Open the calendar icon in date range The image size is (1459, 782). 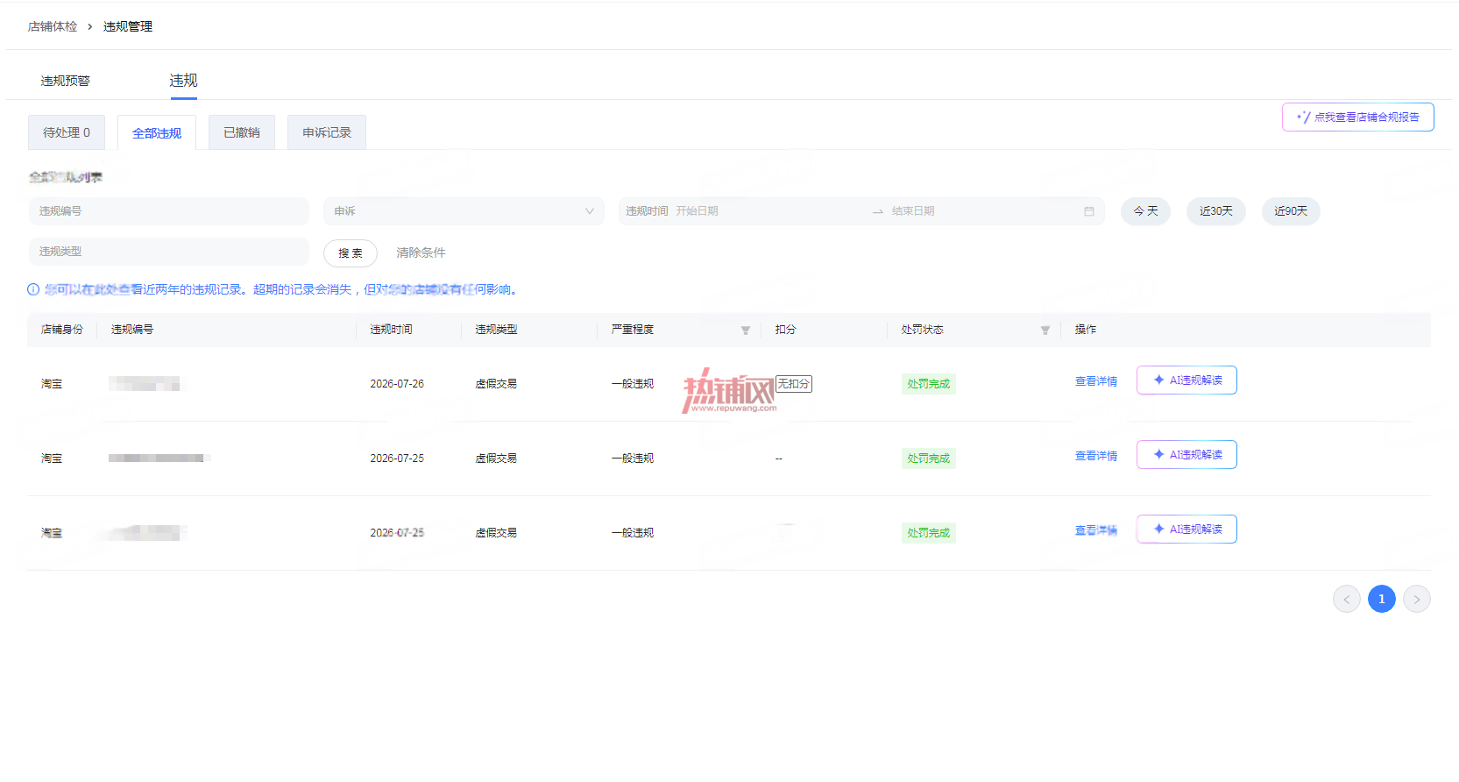1088,211
